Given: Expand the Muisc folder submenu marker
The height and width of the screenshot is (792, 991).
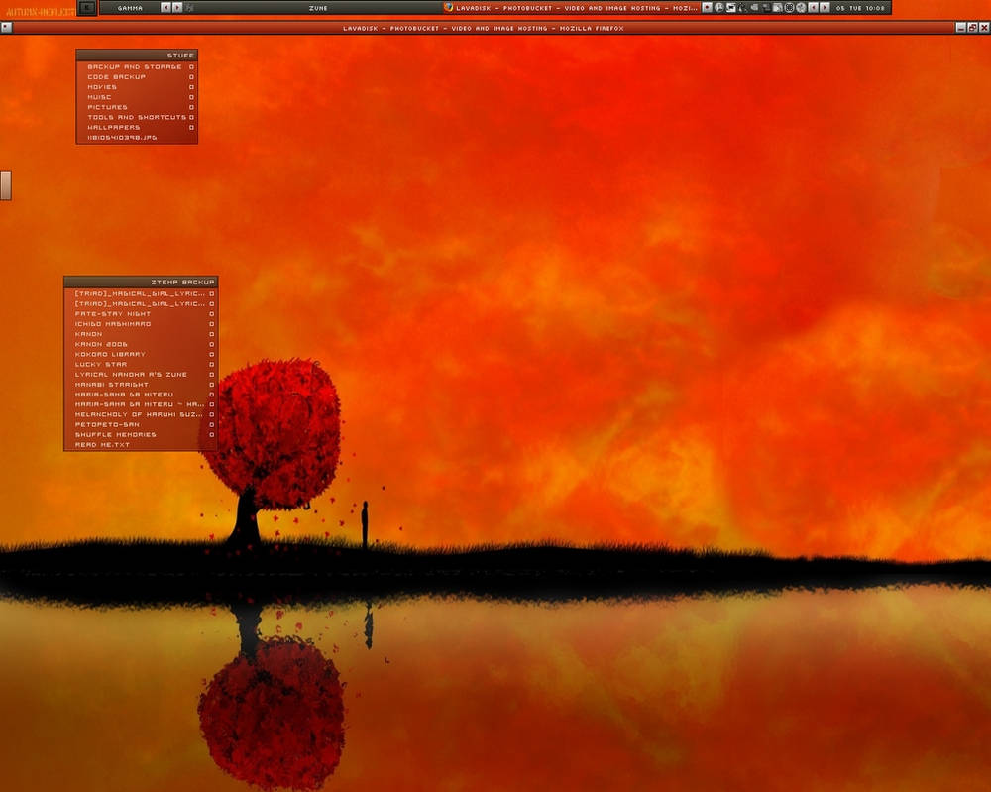Looking at the screenshot, I should point(191,97).
